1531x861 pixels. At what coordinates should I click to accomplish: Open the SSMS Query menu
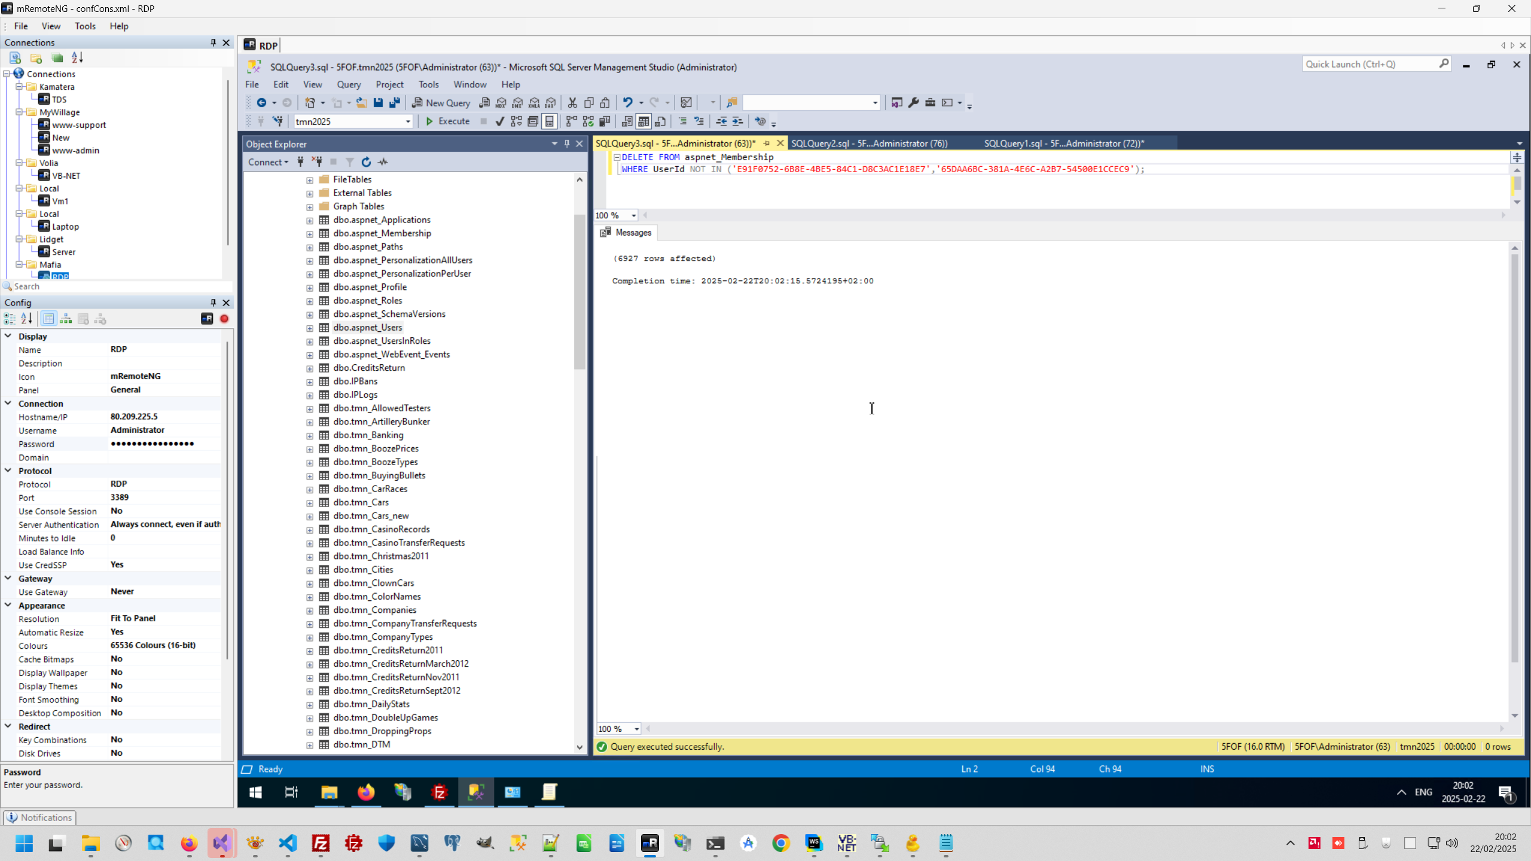click(x=348, y=84)
